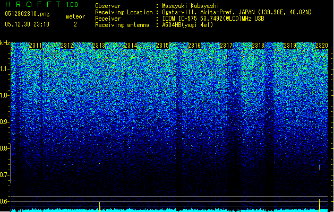Click the 1.0 frequency axis label
334x212 pixels.
coord(5,95)
